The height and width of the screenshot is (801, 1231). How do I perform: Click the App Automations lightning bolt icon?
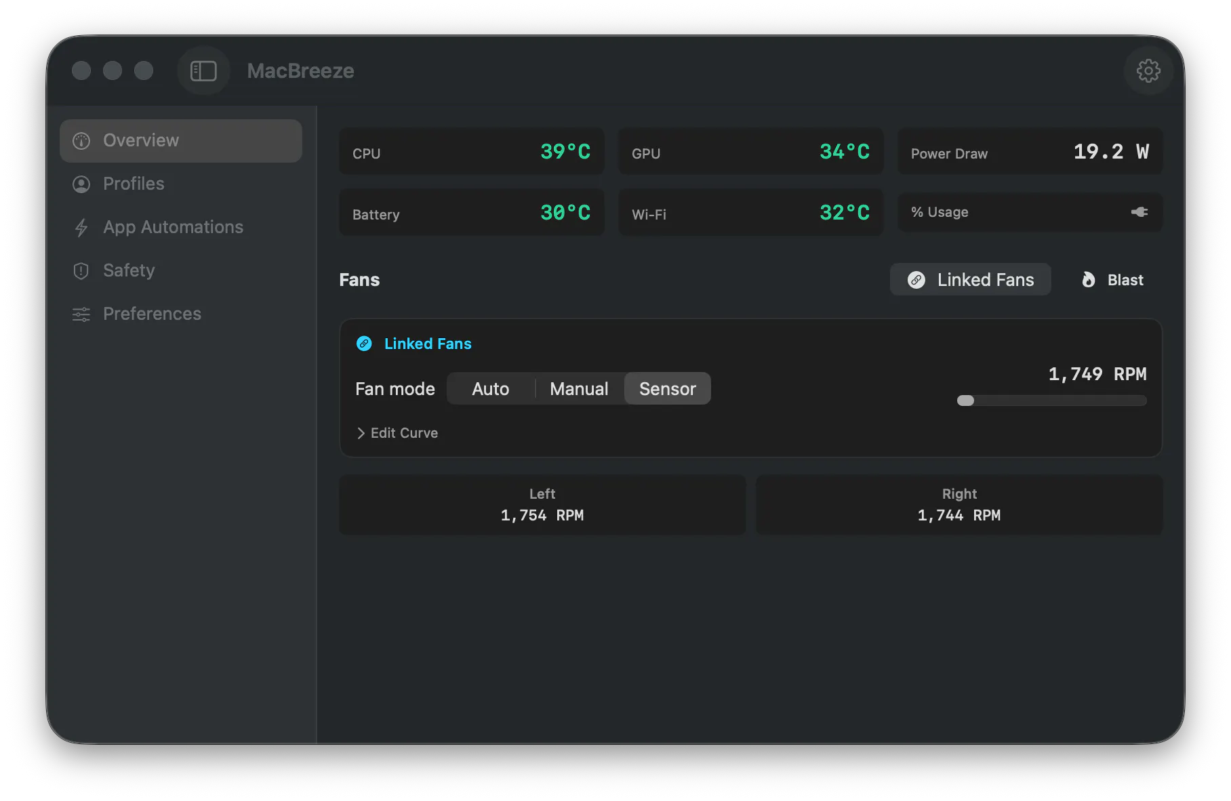coord(81,228)
